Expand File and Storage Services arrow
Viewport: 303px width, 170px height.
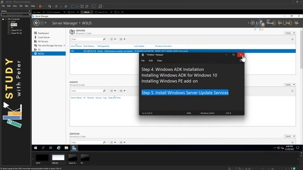(x=64, y=45)
